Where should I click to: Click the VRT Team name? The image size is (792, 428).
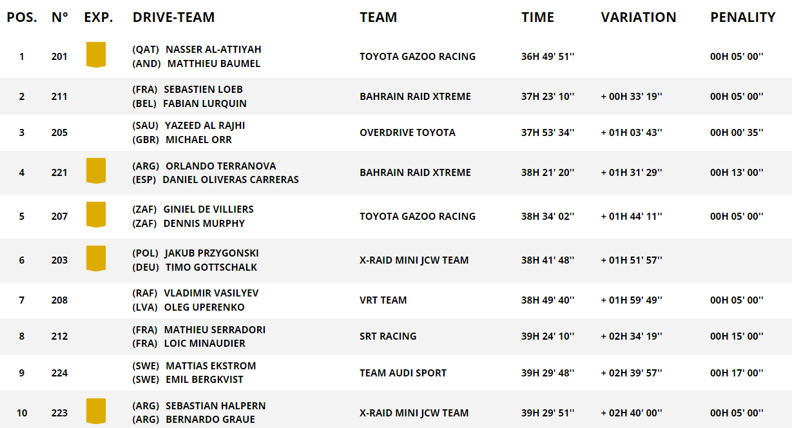(383, 300)
